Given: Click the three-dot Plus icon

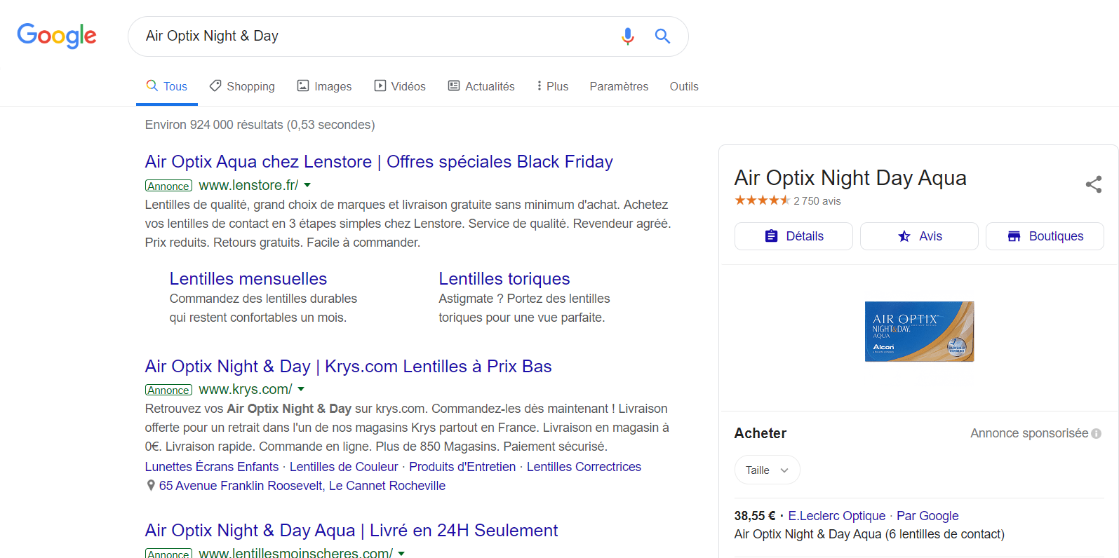Looking at the screenshot, I should point(539,86).
